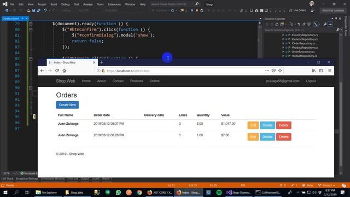Open the Firefox hamburger menu
The image size is (350, 197).
tap(329, 71)
